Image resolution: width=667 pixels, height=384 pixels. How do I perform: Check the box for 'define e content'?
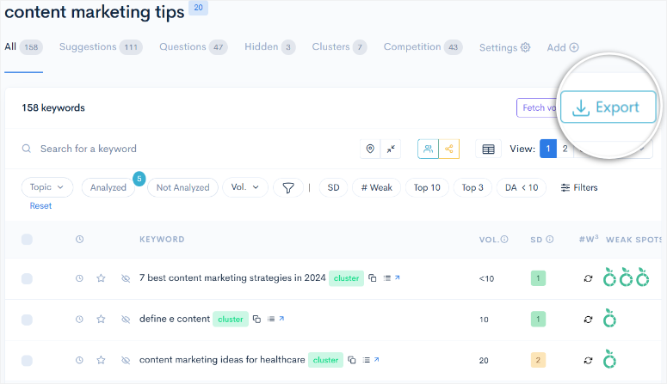27,320
